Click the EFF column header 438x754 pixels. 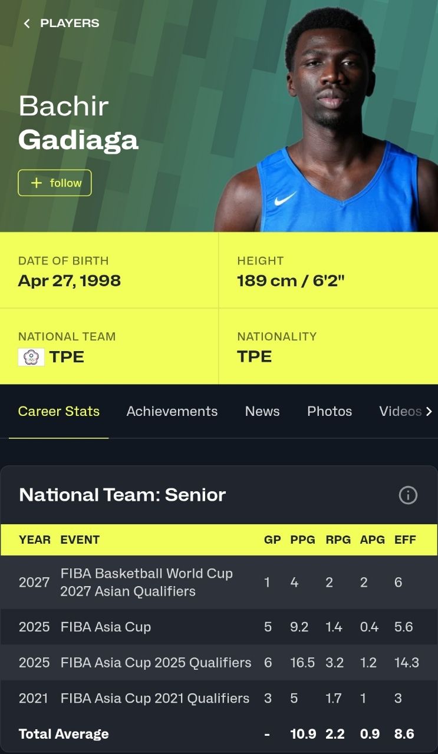pos(405,540)
